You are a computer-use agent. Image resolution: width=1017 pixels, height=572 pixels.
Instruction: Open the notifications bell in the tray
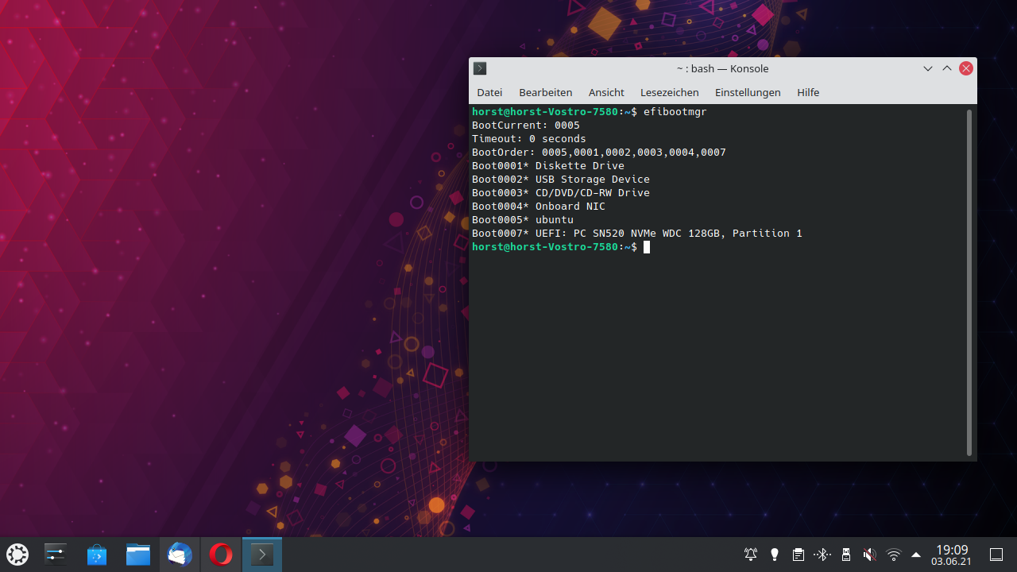(x=751, y=555)
